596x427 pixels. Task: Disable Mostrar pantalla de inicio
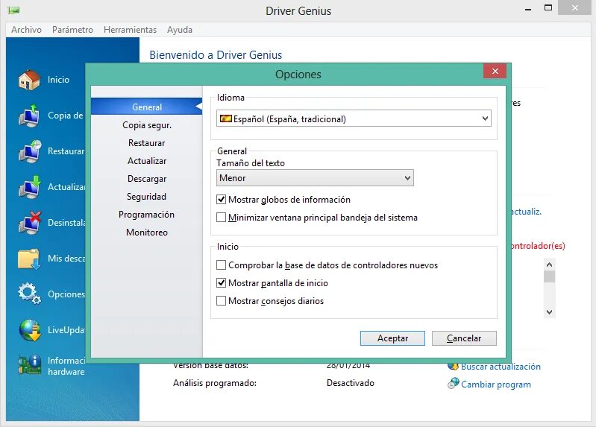pos(222,282)
